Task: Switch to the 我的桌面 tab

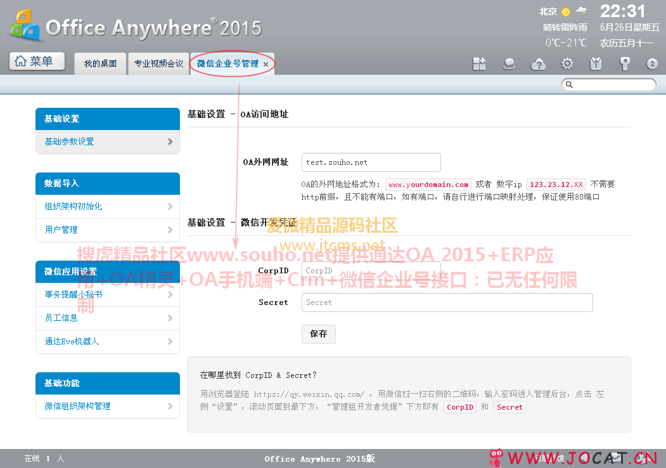Action: tap(100, 64)
